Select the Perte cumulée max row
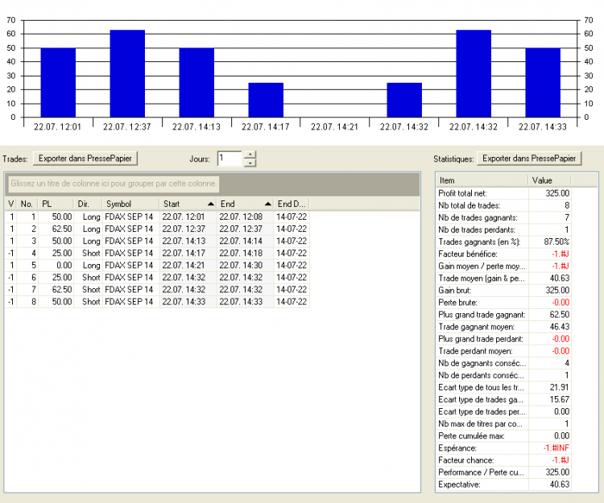 (x=503, y=435)
